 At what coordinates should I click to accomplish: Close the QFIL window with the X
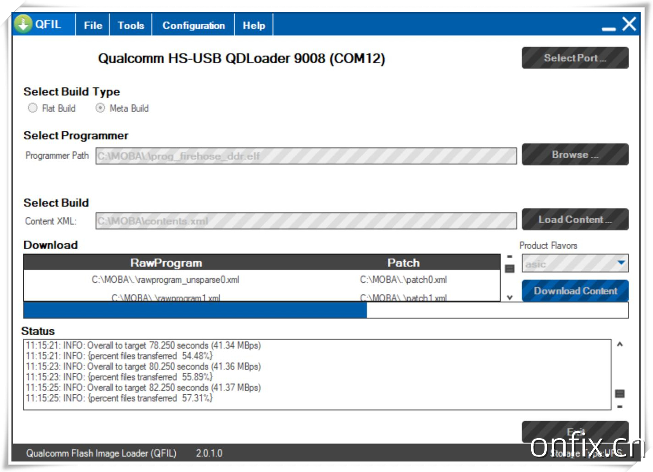[629, 24]
